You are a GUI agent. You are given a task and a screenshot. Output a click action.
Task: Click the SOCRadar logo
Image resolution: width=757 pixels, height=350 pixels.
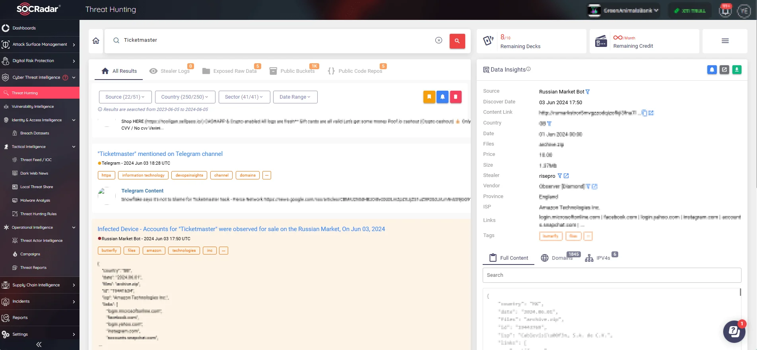pos(39,9)
